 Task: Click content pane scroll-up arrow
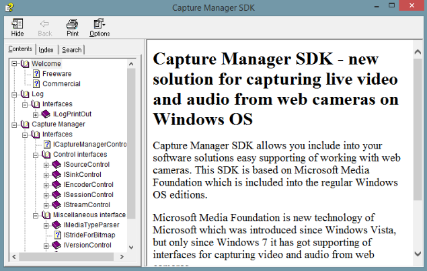(418, 52)
